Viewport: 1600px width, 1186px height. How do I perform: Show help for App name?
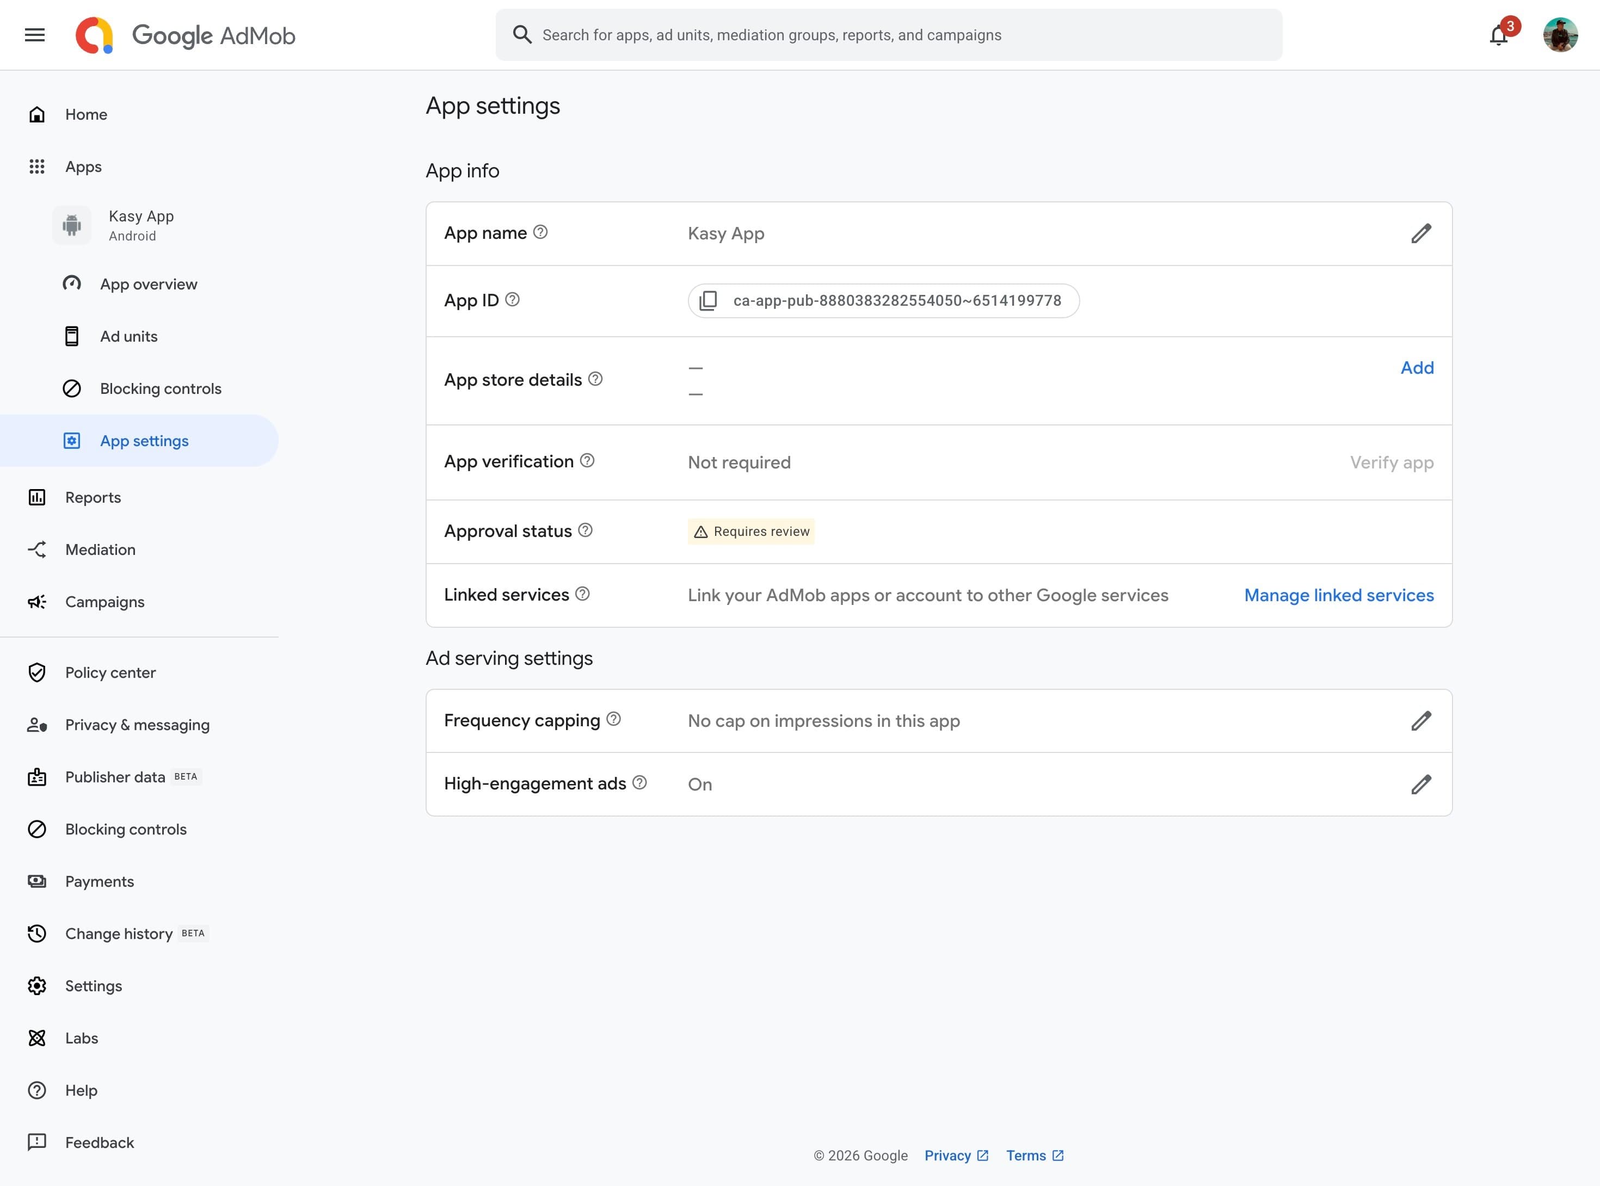(x=541, y=232)
